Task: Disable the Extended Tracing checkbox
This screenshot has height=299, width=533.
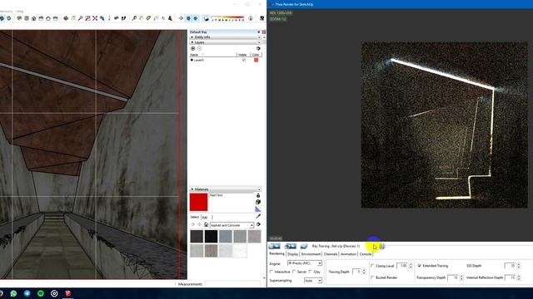Action: click(x=420, y=266)
